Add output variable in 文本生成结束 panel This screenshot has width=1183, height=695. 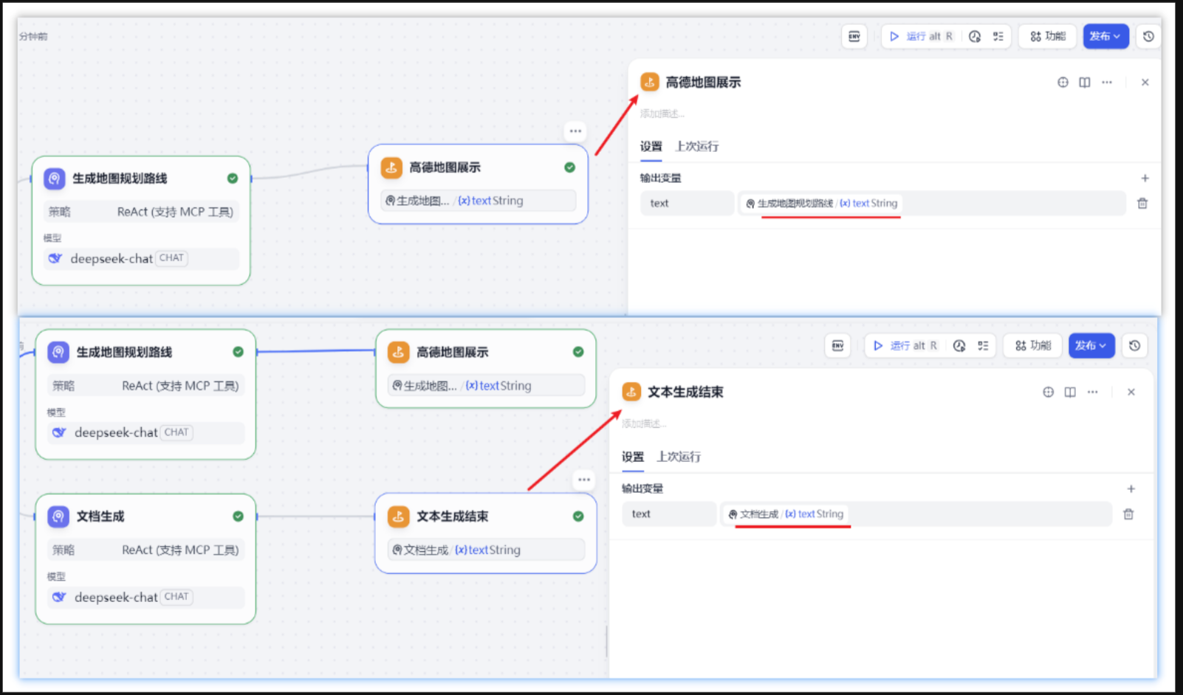pos(1131,488)
